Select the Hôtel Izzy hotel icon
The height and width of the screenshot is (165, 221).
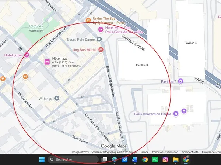[x=47, y=62]
